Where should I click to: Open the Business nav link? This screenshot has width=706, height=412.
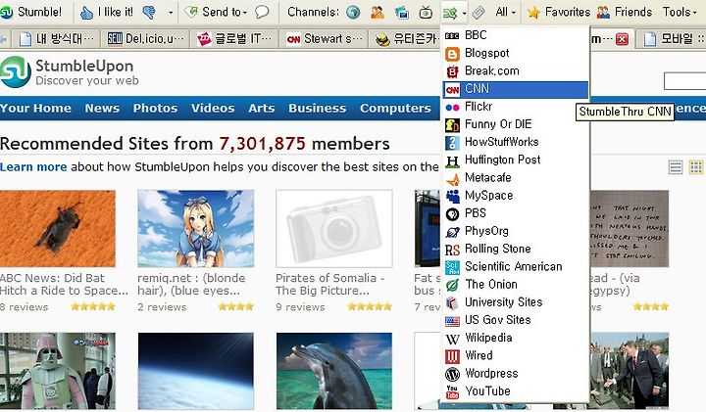tap(317, 109)
